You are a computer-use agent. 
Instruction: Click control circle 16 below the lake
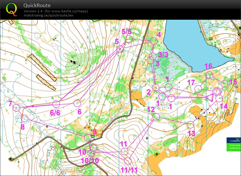[209, 75]
